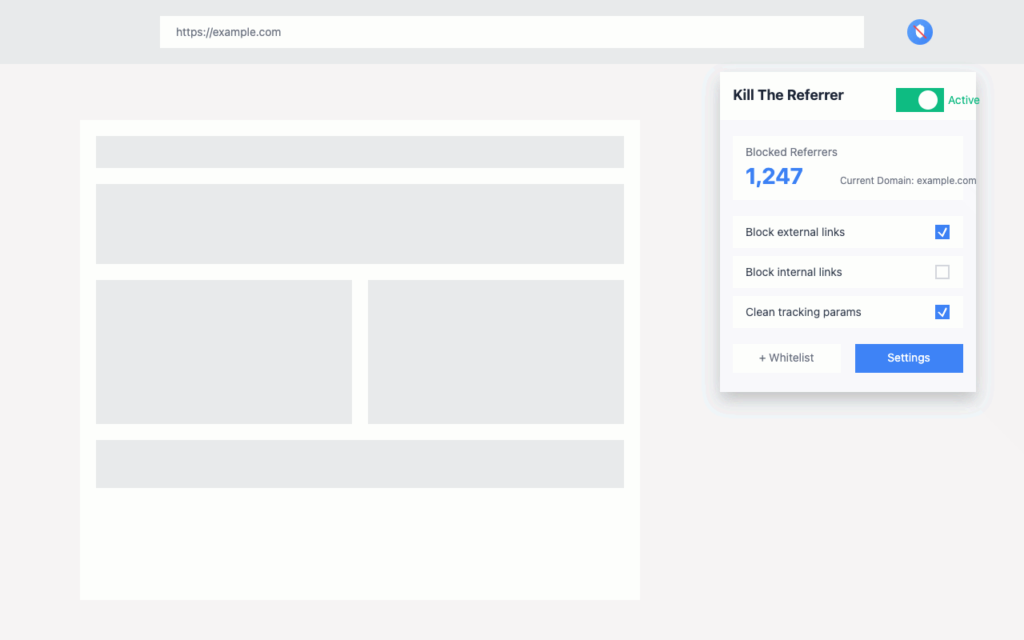Click the Current Domain: example.com label
1024x640 pixels.
[x=907, y=181]
